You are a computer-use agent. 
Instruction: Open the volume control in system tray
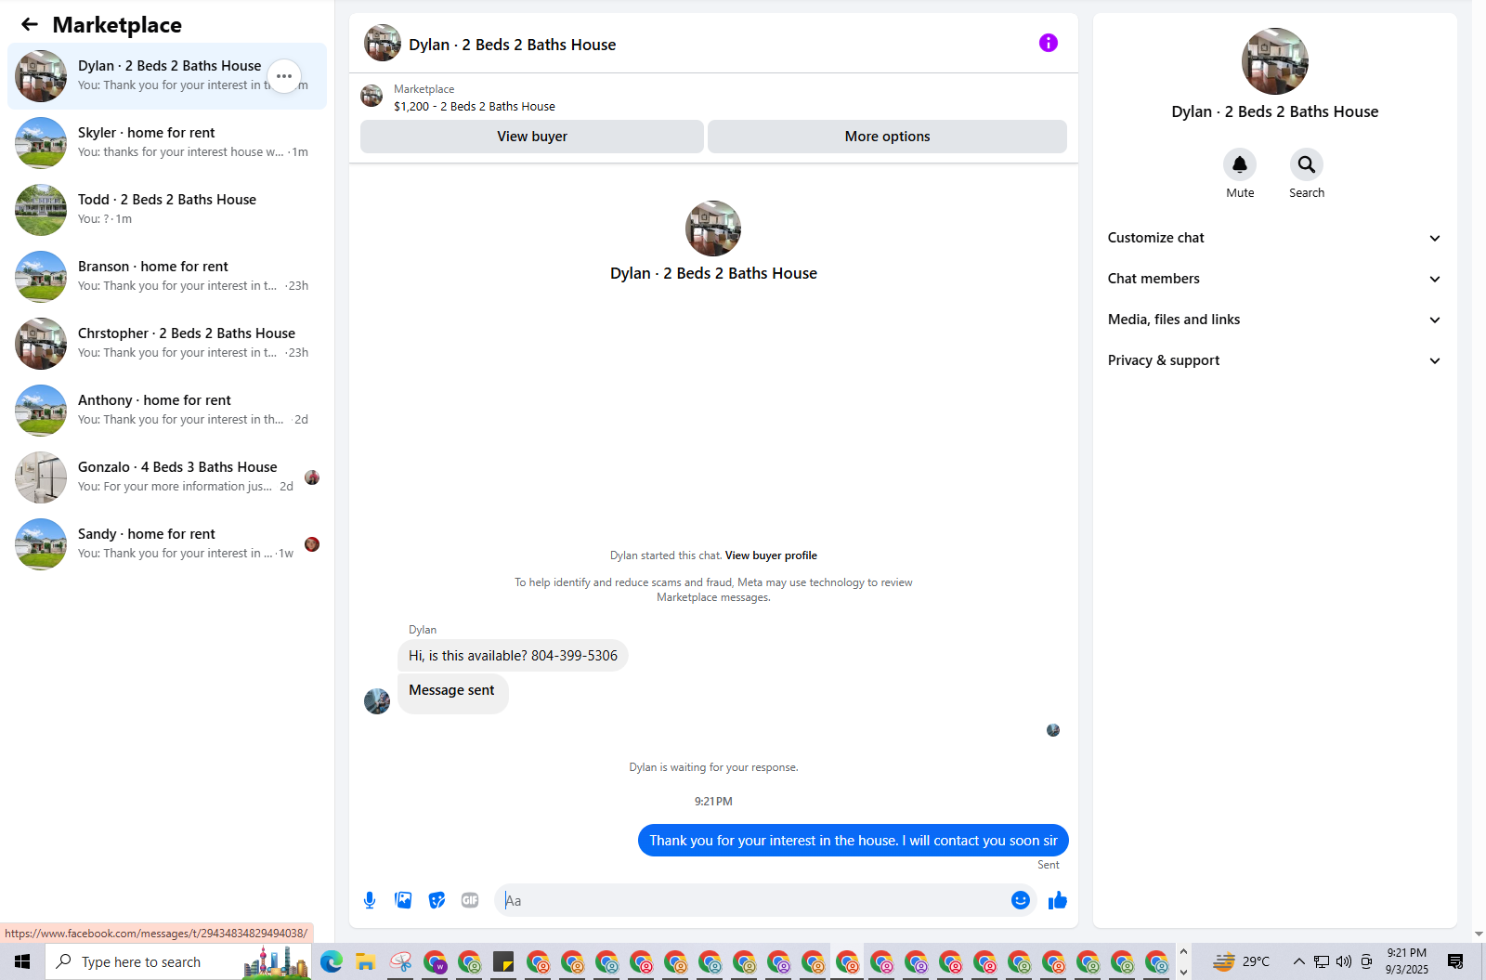(x=1344, y=961)
